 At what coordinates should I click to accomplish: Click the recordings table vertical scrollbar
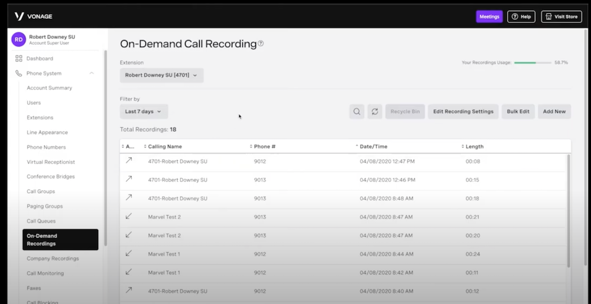(x=569, y=210)
